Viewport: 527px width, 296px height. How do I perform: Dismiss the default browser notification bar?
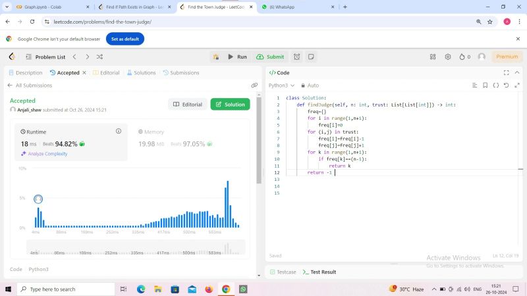click(x=518, y=39)
